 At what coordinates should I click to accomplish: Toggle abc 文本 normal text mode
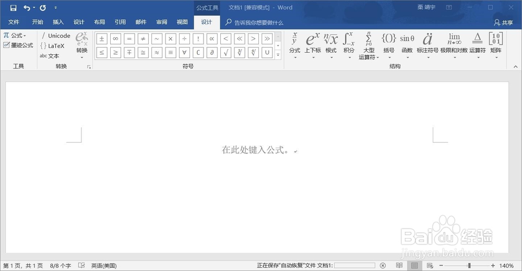click(49, 56)
